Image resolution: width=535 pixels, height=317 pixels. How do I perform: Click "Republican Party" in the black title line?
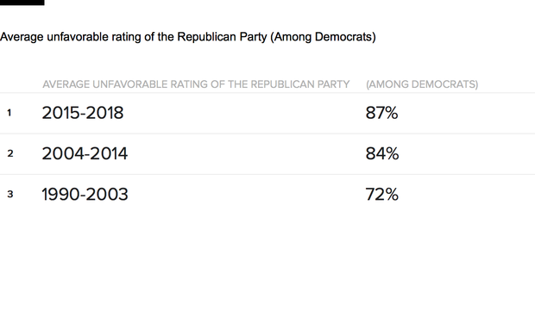(x=222, y=37)
